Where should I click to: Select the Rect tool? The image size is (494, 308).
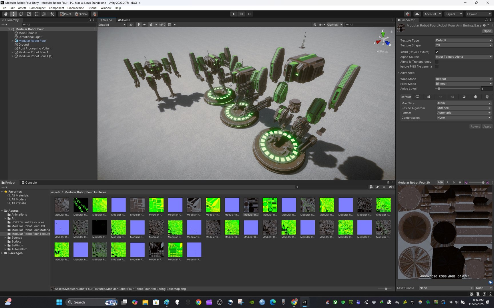pyautogui.click(x=37, y=14)
